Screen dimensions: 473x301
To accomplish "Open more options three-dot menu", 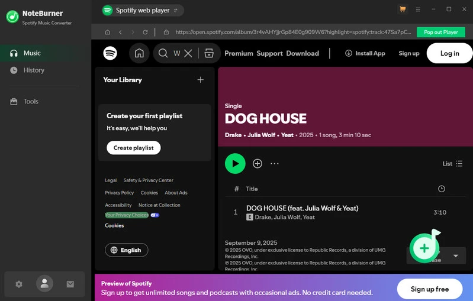I will (x=275, y=164).
